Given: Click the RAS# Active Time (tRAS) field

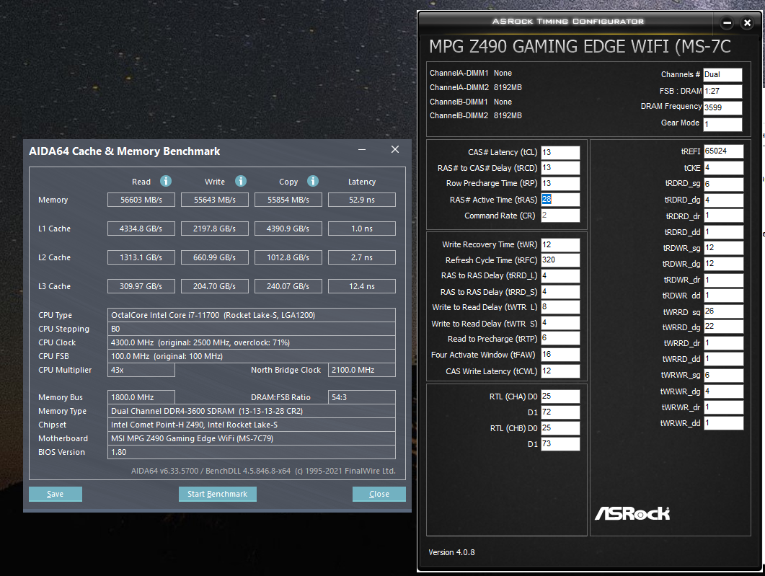Looking at the screenshot, I should 560,200.
